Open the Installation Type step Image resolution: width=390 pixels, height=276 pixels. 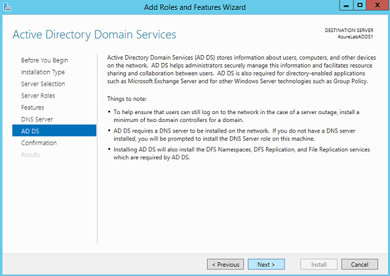43,72
